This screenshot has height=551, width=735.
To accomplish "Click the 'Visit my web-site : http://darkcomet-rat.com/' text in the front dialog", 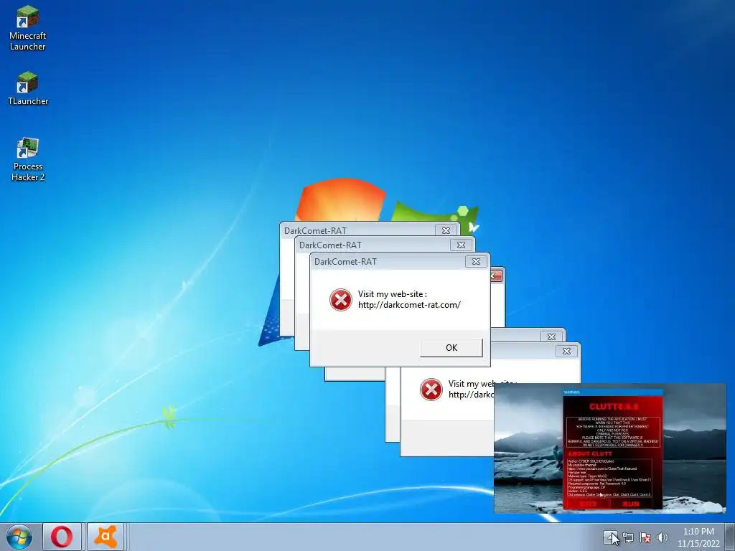I will [x=409, y=299].
